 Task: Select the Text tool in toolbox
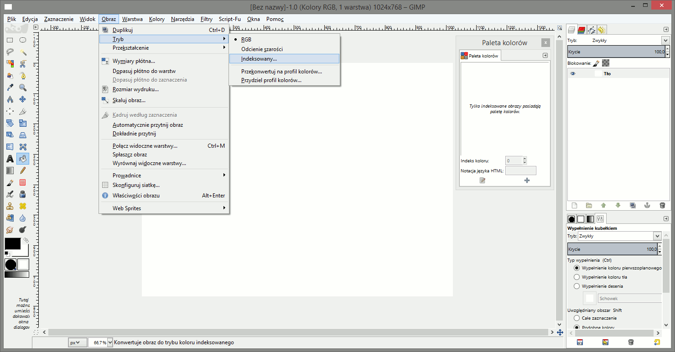pos(10,159)
